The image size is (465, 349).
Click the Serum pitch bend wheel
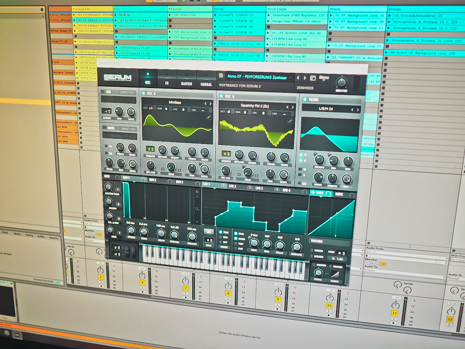point(128,251)
